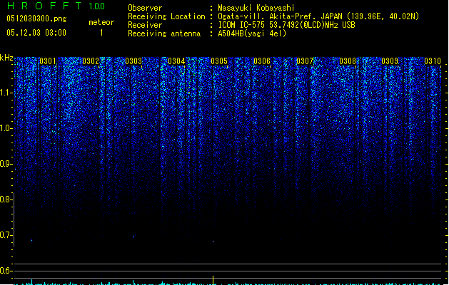This screenshot has width=449, height=285.
Task: Click the yellow meteor spike in power graph
Action: [213, 280]
